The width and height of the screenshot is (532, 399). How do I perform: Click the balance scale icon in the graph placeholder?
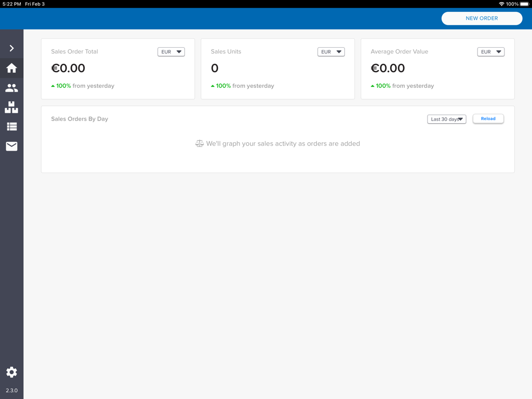pyautogui.click(x=199, y=143)
